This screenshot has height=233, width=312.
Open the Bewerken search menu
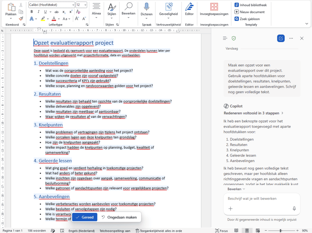pyautogui.click(x=128, y=11)
